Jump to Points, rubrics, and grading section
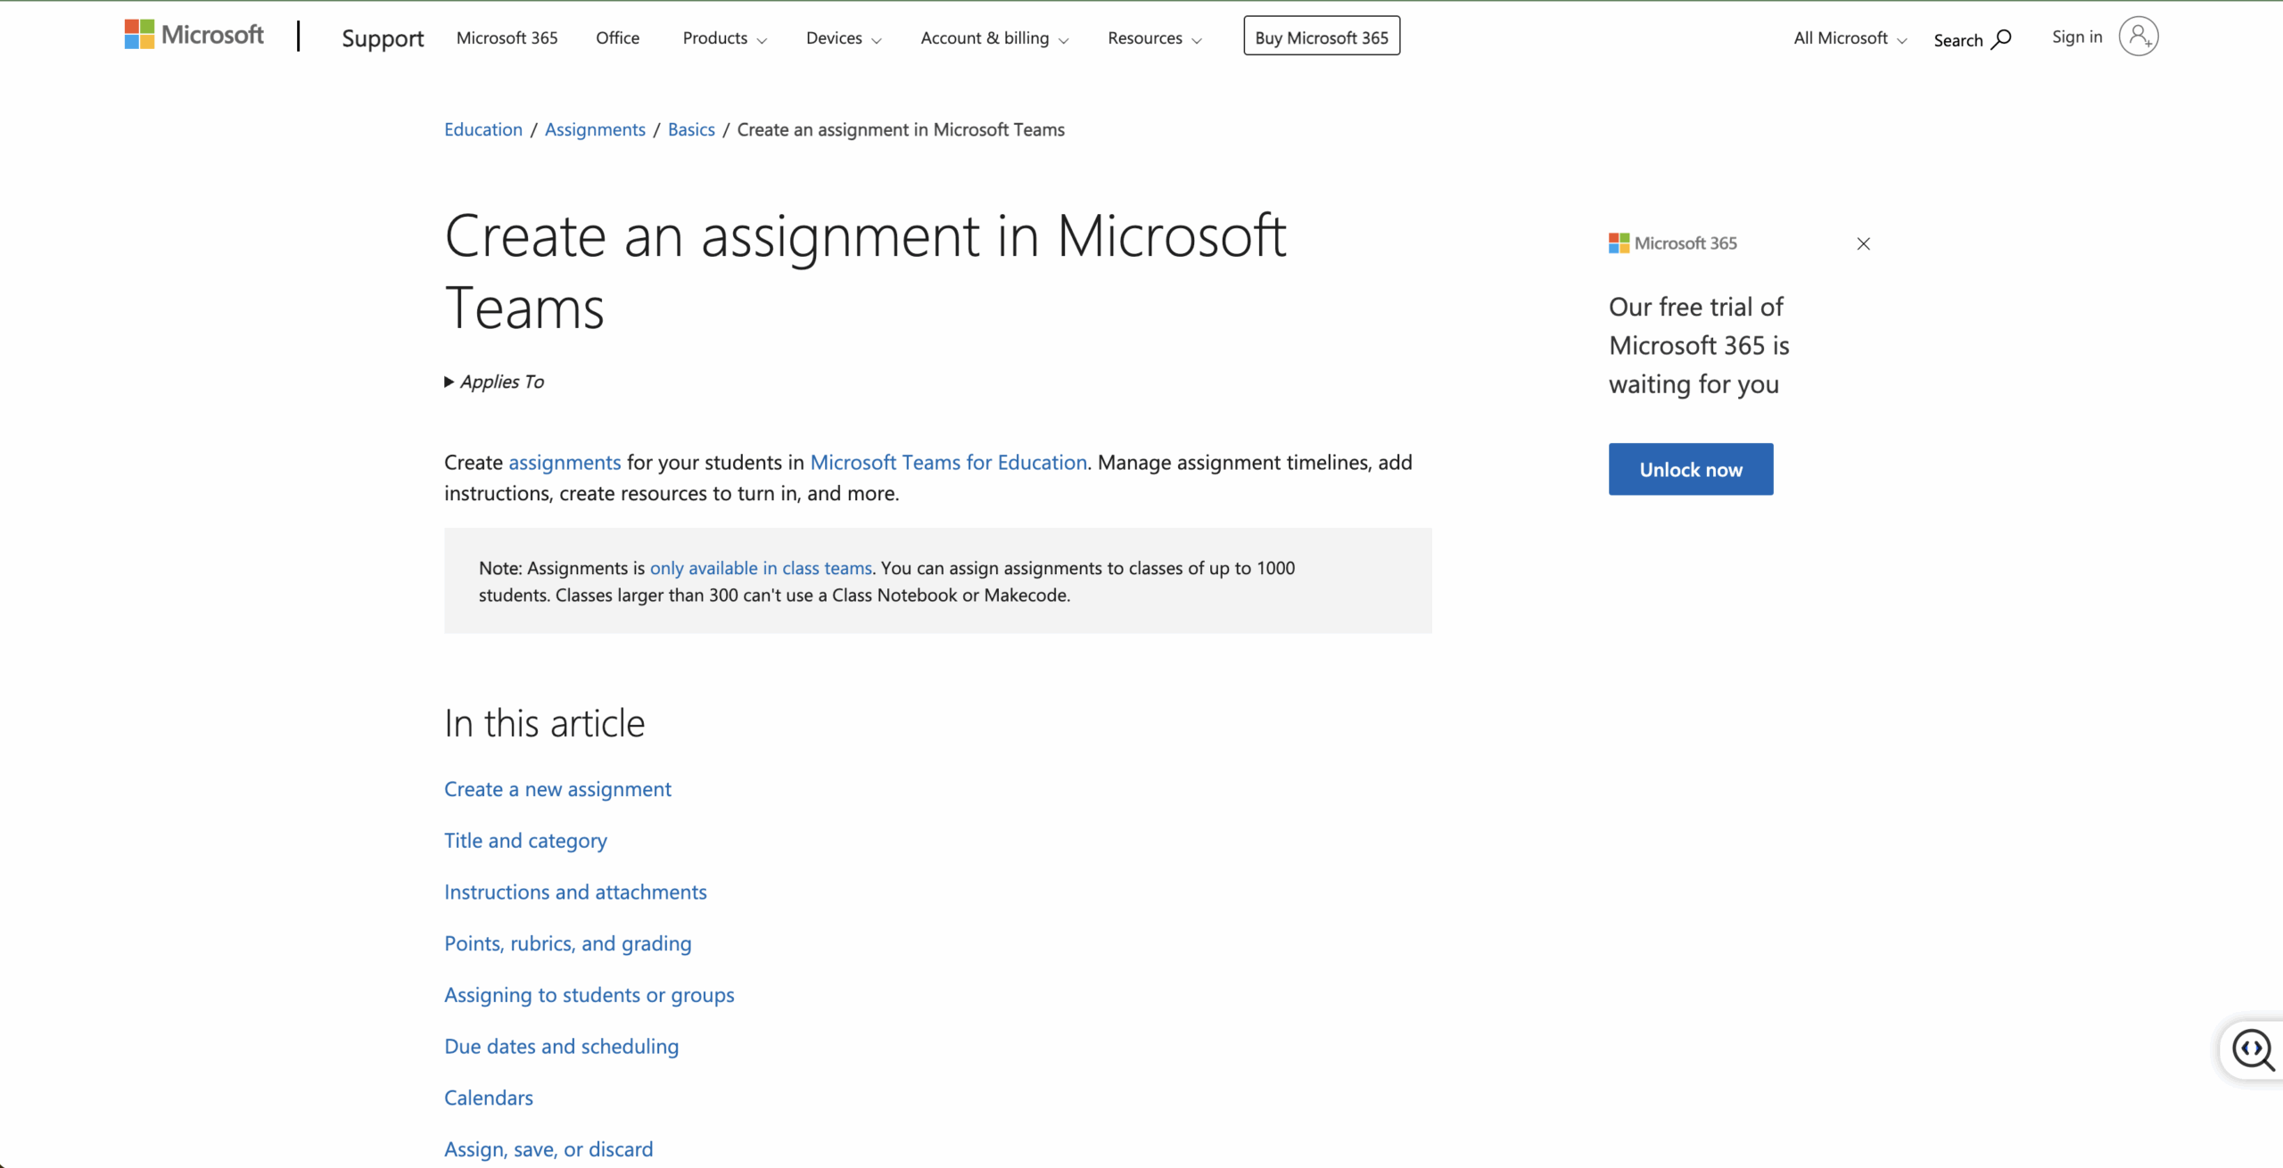2283x1168 pixels. [567, 943]
